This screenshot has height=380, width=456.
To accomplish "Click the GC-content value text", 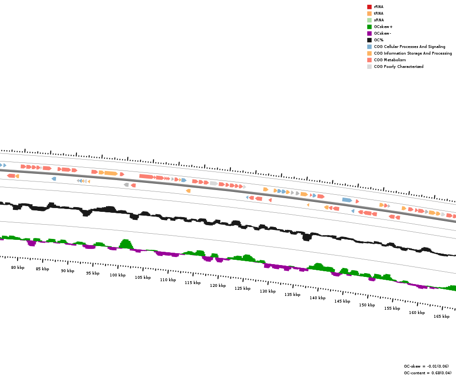I will coord(427,373).
